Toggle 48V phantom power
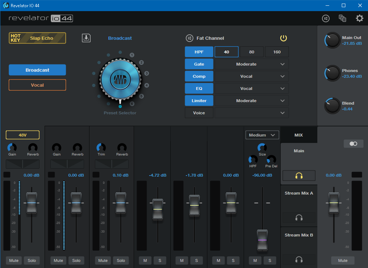Image resolution: width=368 pixels, height=268 pixels. pos(23,135)
